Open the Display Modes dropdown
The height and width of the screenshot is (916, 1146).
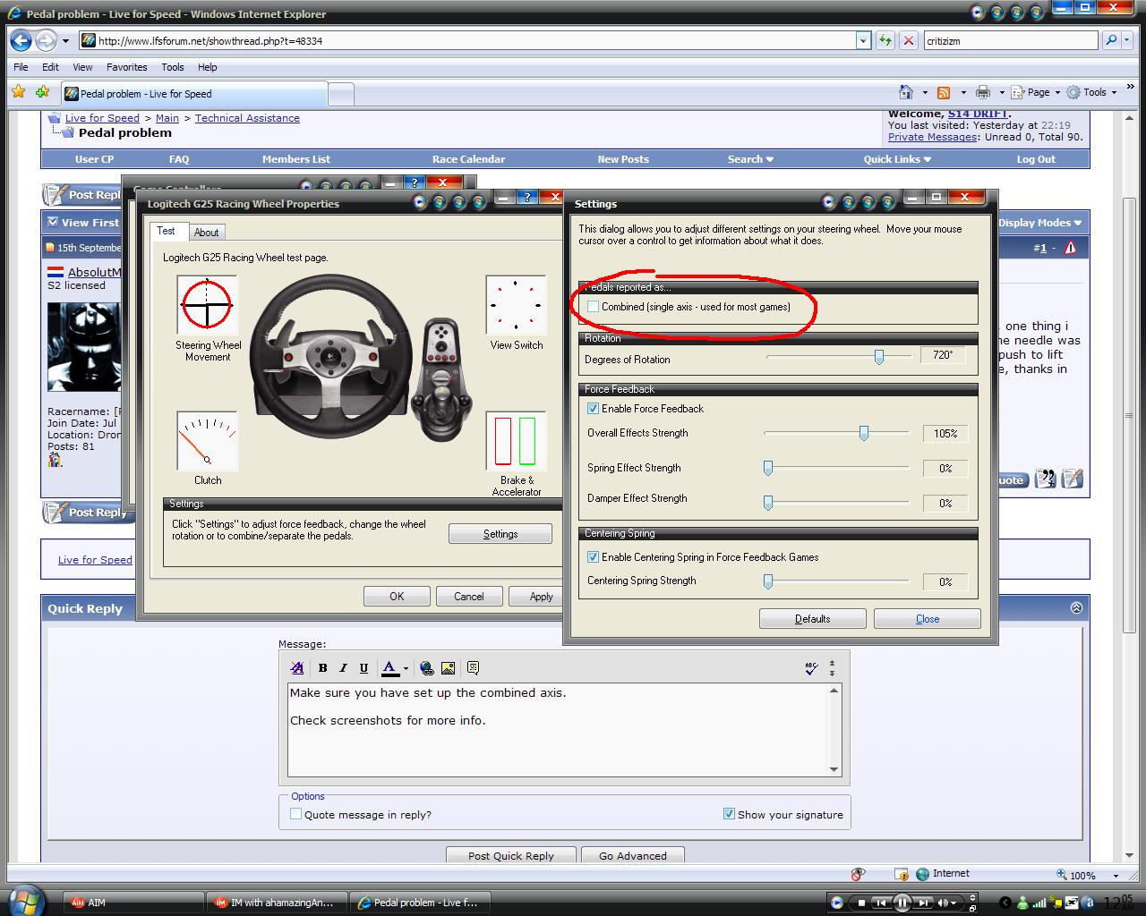1040,223
